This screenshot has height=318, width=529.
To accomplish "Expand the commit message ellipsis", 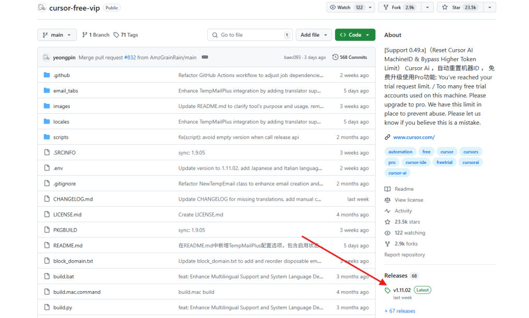I will pos(205,57).
